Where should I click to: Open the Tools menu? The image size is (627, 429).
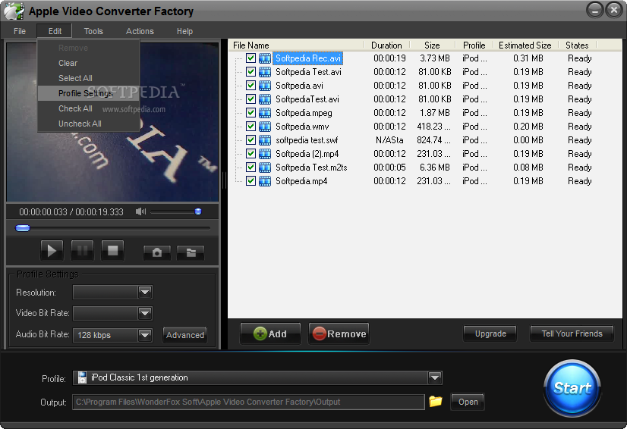coord(93,31)
